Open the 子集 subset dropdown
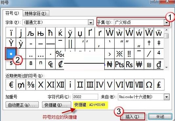This screenshot has height=121, width=175. click(166, 23)
